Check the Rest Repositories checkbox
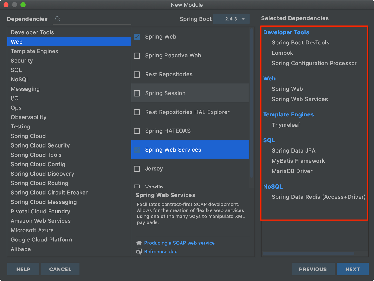 tap(137, 74)
